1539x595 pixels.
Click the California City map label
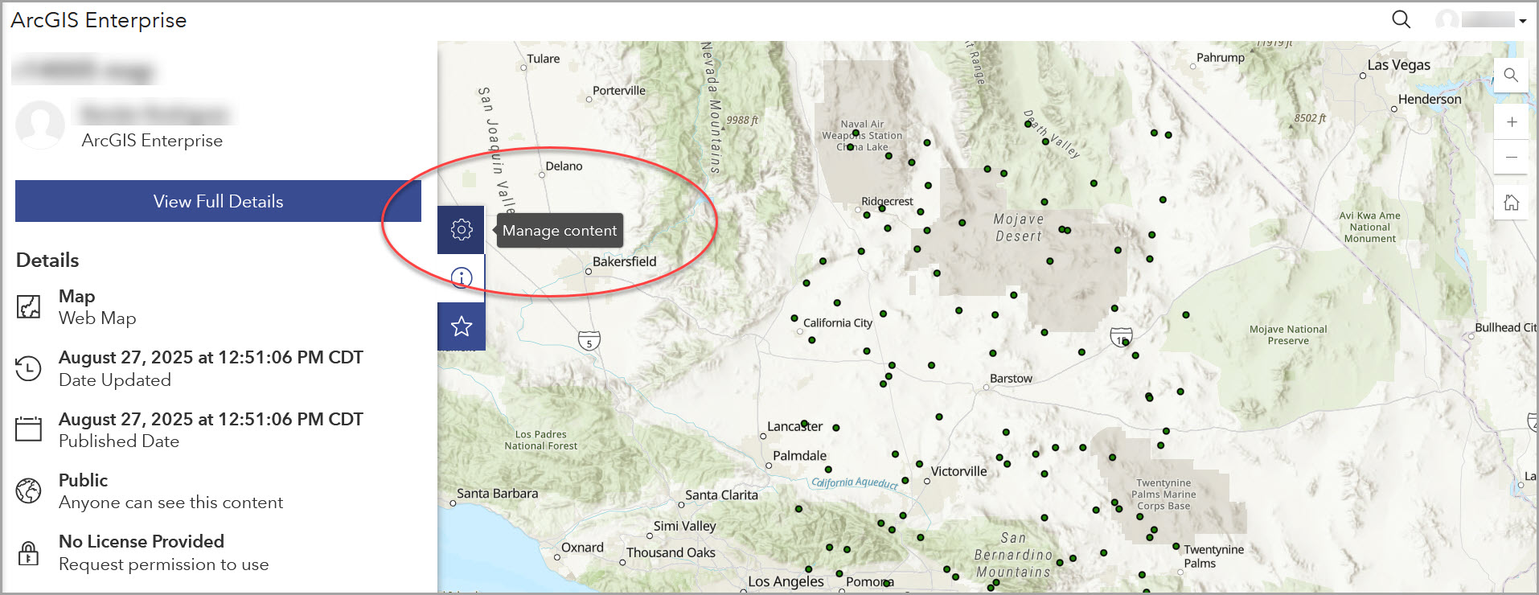(x=838, y=322)
